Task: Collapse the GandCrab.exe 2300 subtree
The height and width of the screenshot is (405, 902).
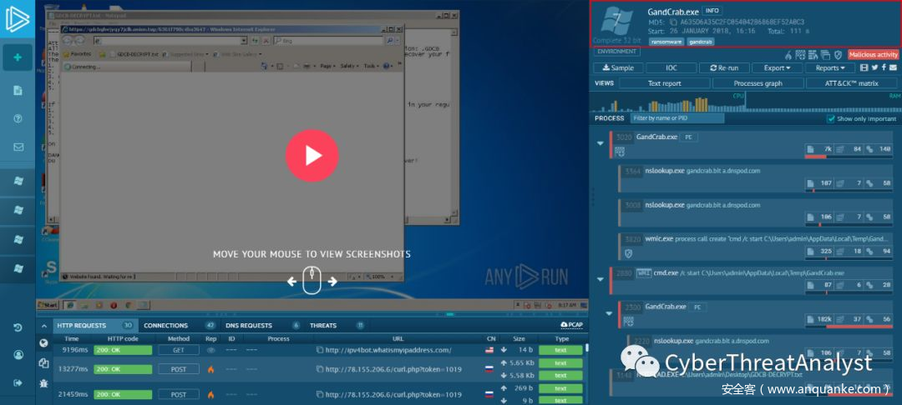Action: [x=609, y=314]
